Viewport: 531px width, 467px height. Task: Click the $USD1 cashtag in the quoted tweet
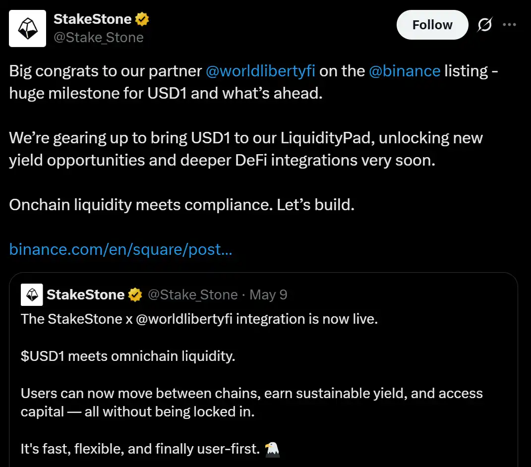(42, 356)
